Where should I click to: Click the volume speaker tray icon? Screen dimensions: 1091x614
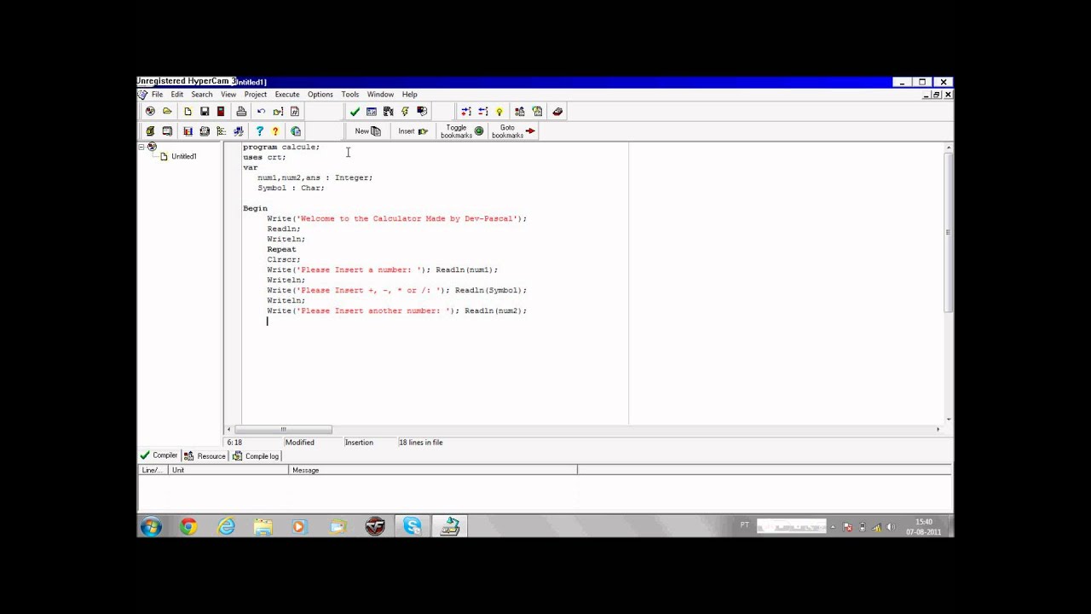click(x=891, y=527)
